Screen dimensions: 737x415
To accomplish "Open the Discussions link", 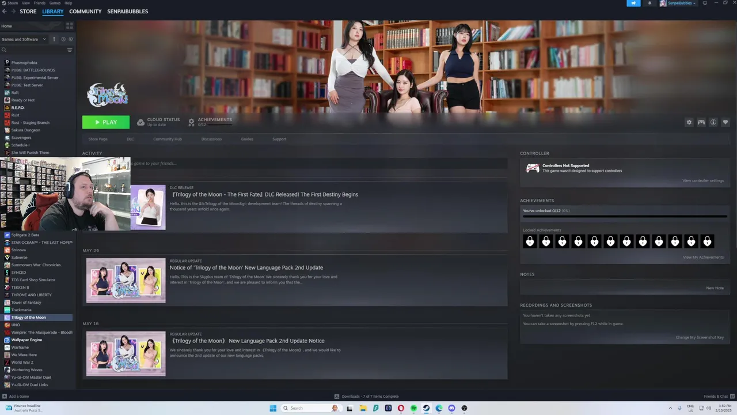I will coord(211,139).
